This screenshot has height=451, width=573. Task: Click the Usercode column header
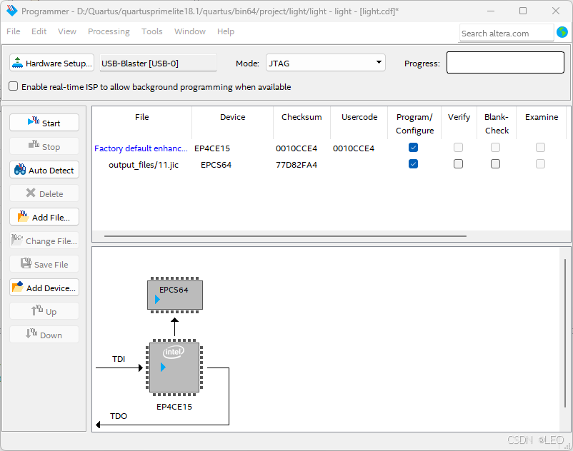[359, 123]
